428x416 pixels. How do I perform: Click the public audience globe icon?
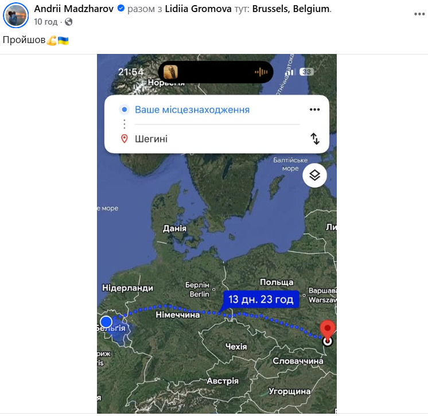coord(68,22)
